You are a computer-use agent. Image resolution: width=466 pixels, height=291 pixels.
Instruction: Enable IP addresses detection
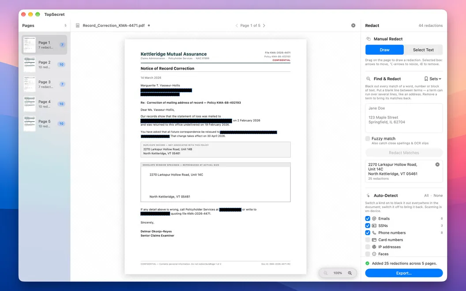coord(368,247)
